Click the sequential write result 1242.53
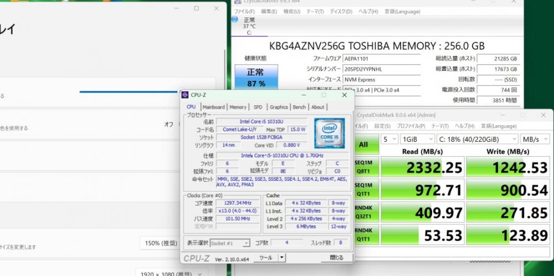Image resolution: width=554 pixels, height=276 pixels. coord(508,167)
